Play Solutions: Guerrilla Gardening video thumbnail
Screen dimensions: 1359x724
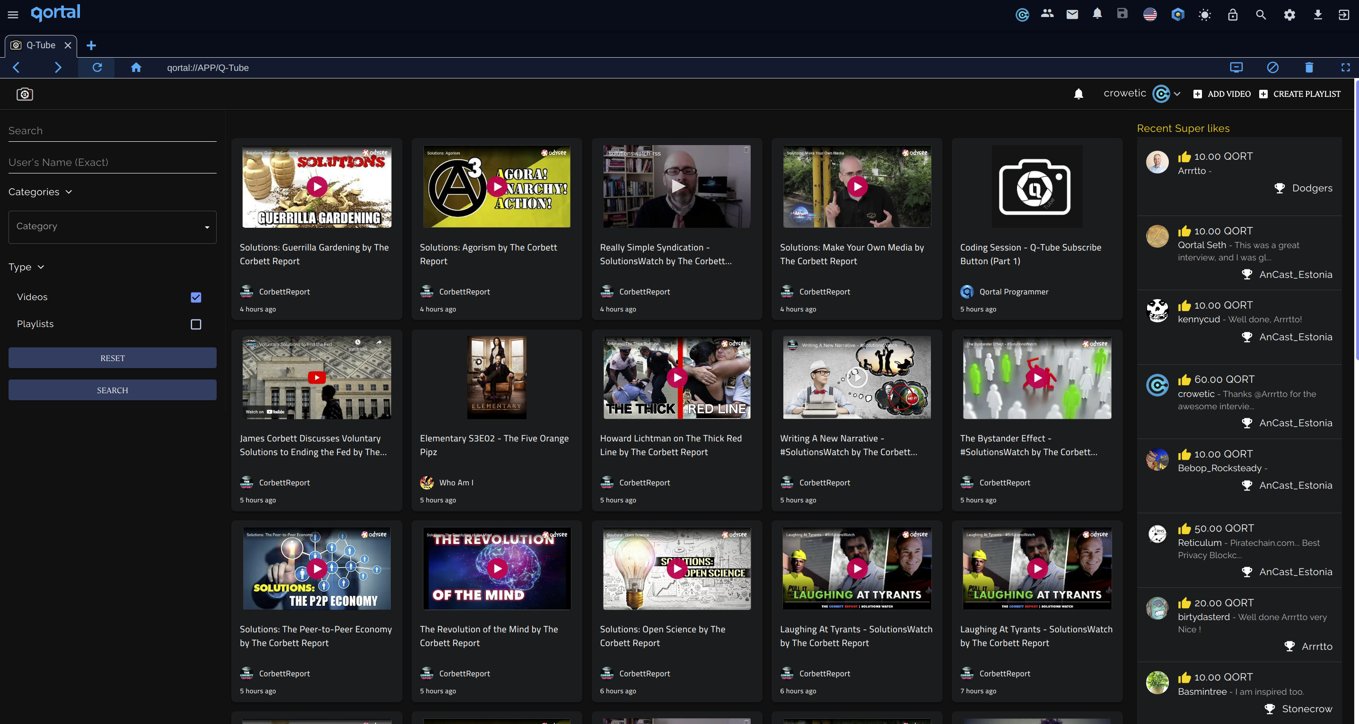[316, 187]
